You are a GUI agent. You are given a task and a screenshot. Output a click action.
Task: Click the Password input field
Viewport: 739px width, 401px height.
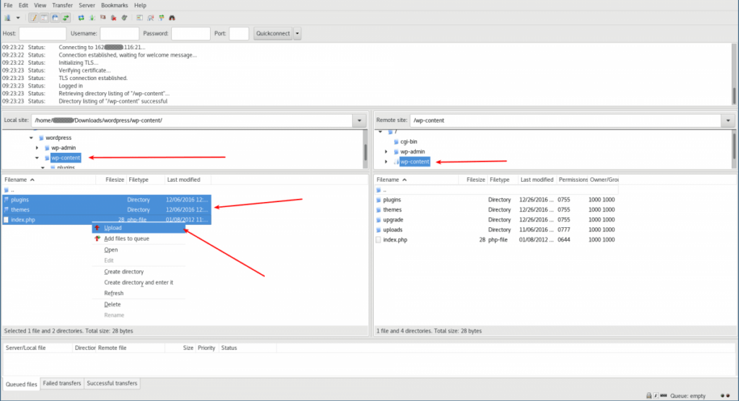tap(191, 33)
